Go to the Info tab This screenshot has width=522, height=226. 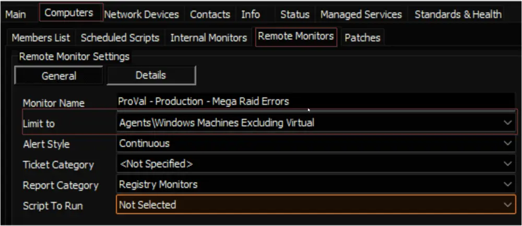point(251,14)
